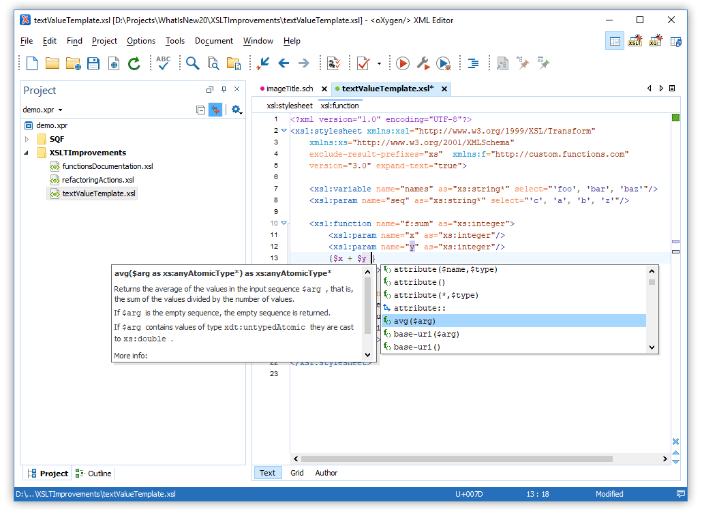The height and width of the screenshot is (511, 702).
Task: Click the editor horizontal scrollbar
Action: [457, 459]
